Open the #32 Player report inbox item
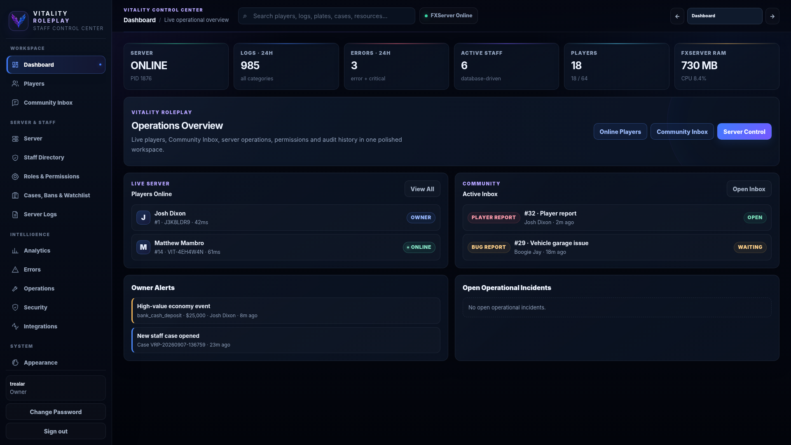Viewport: 791px width, 445px height. tap(617, 218)
